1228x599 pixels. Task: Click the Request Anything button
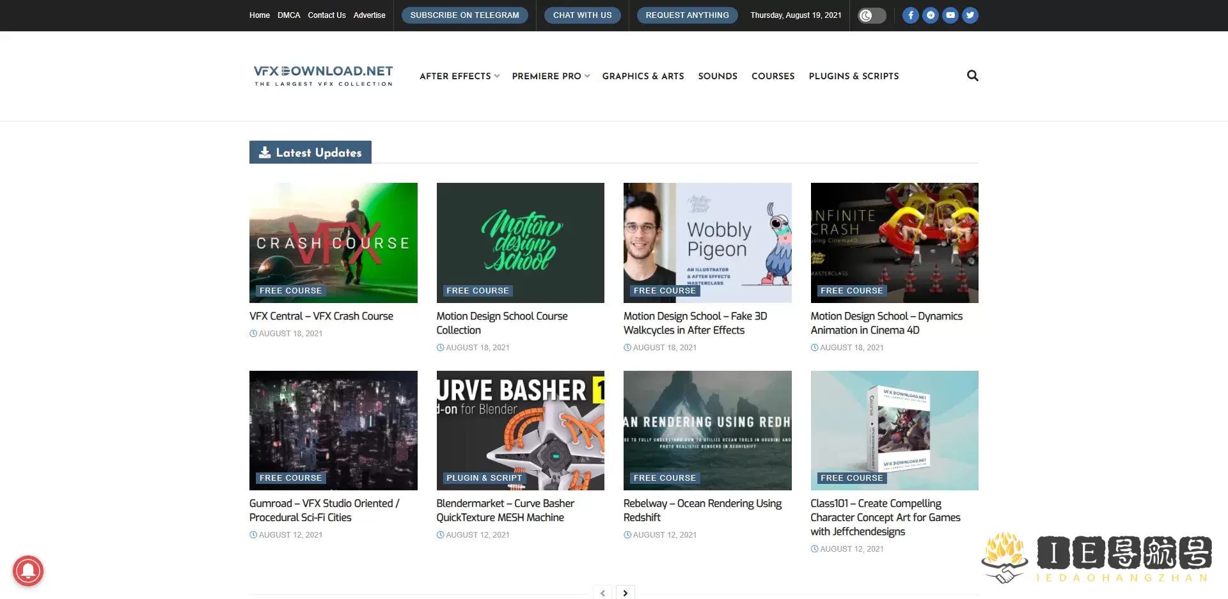[x=687, y=15]
